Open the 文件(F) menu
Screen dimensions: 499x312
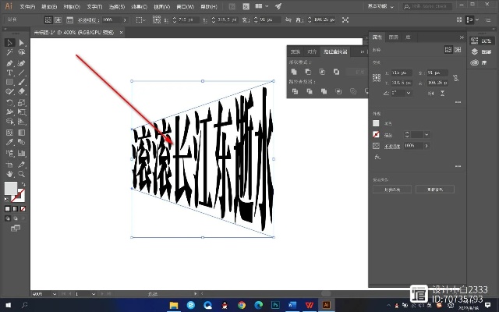tap(27, 7)
